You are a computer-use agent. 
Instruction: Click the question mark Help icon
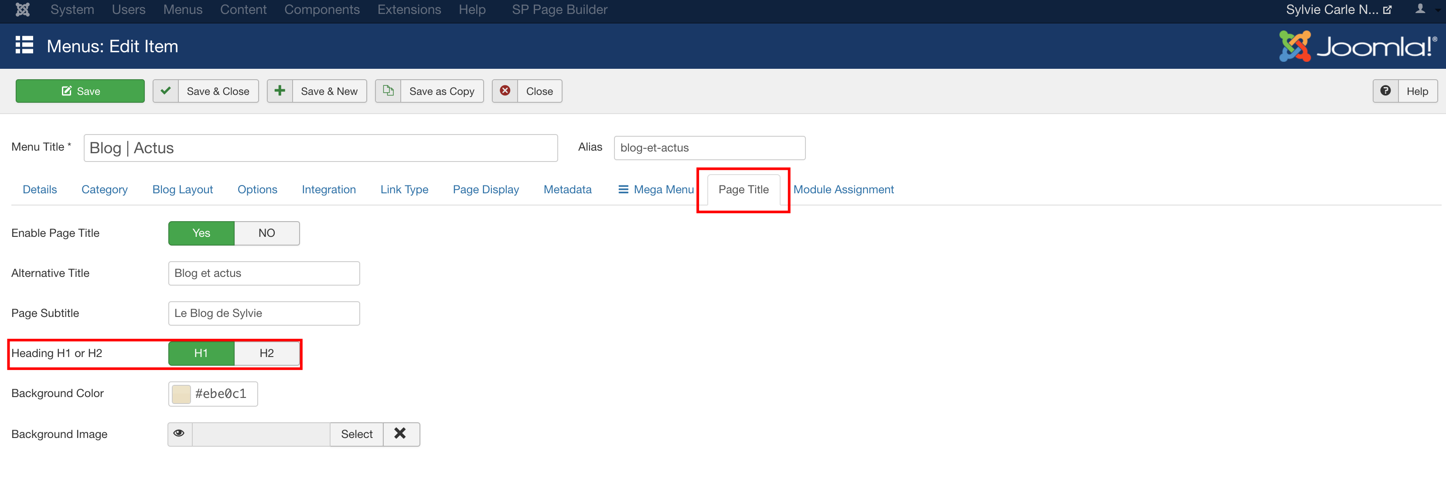pos(1385,91)
